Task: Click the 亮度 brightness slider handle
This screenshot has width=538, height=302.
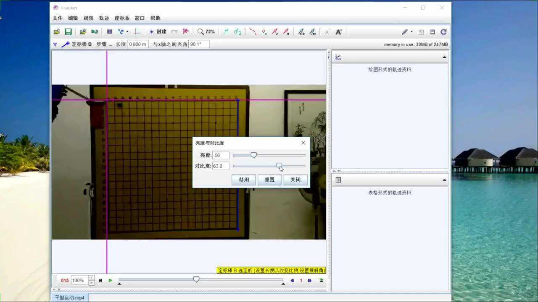Action: pos(253,155)
